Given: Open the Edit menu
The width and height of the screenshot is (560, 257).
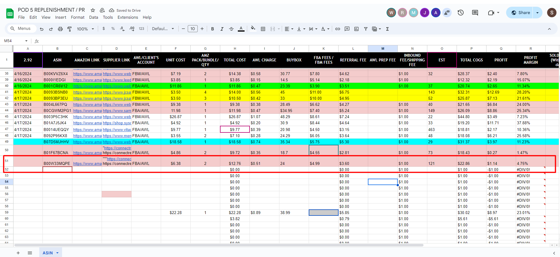Looking at the screenshot, I should coord(33,17).
